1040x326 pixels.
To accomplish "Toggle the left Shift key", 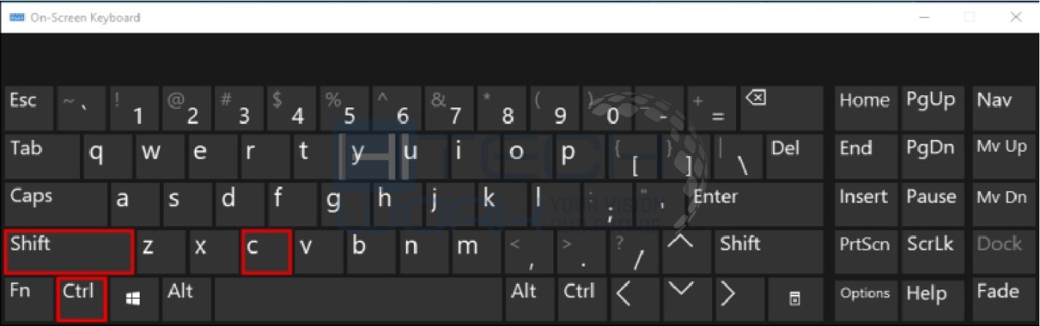I will 70,252.
